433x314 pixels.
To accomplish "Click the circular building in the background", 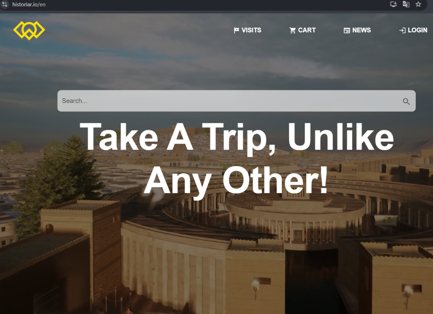I will coord(296,210).
